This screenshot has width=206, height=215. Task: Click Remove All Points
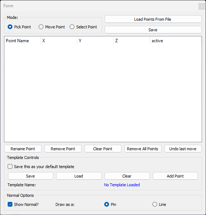(x=143, y=149)
